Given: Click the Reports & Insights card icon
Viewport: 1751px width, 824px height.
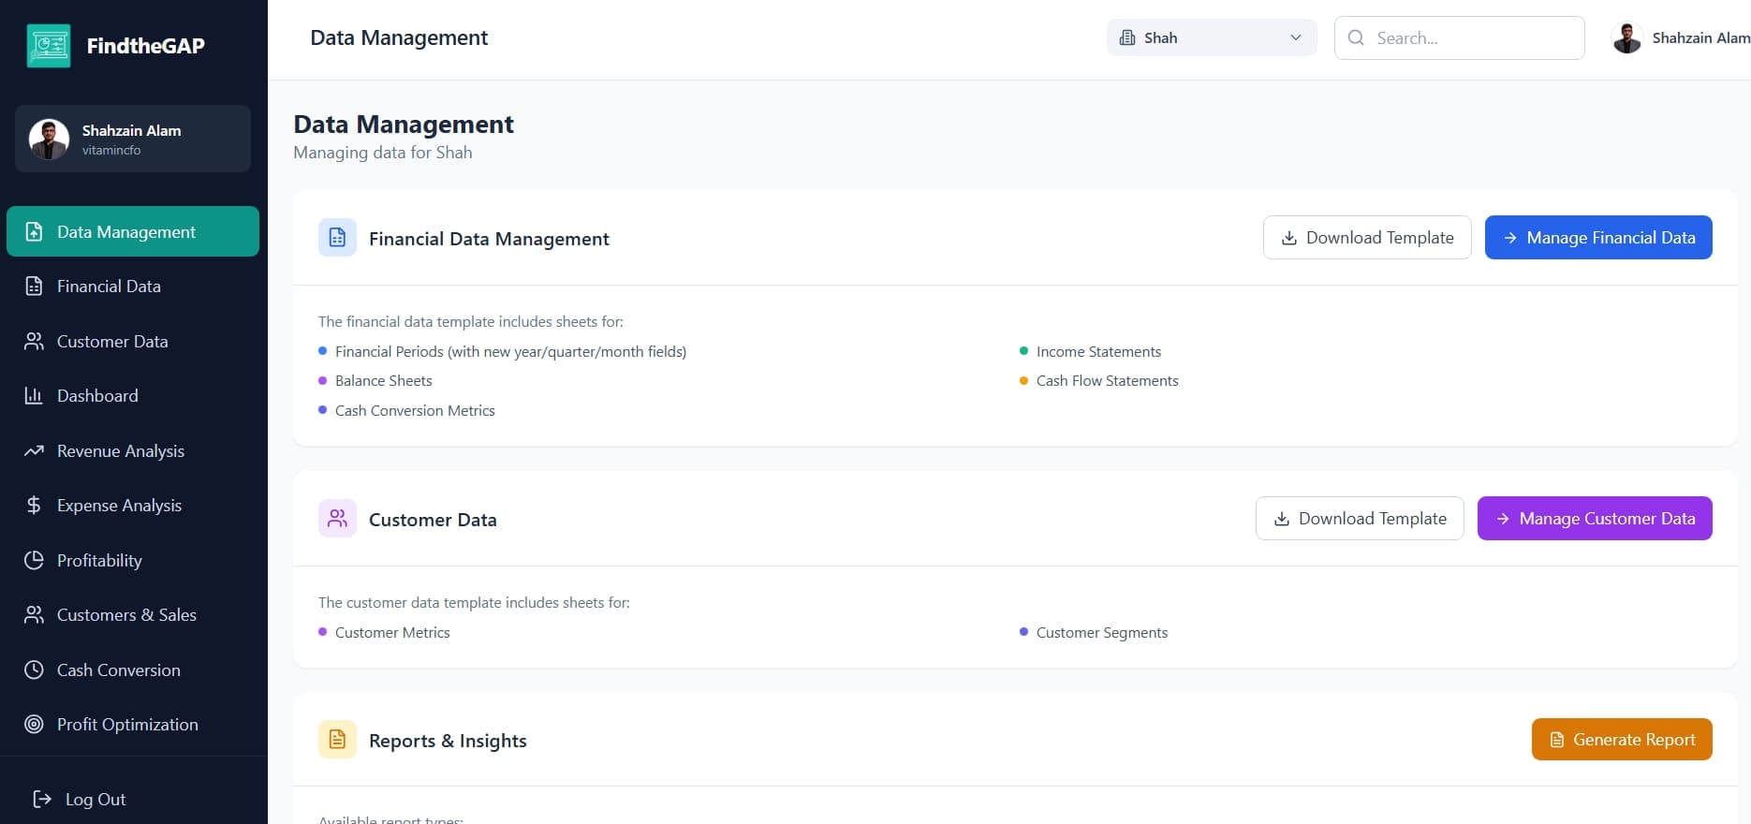Looking at the screenshot, I should pos(337,740).
